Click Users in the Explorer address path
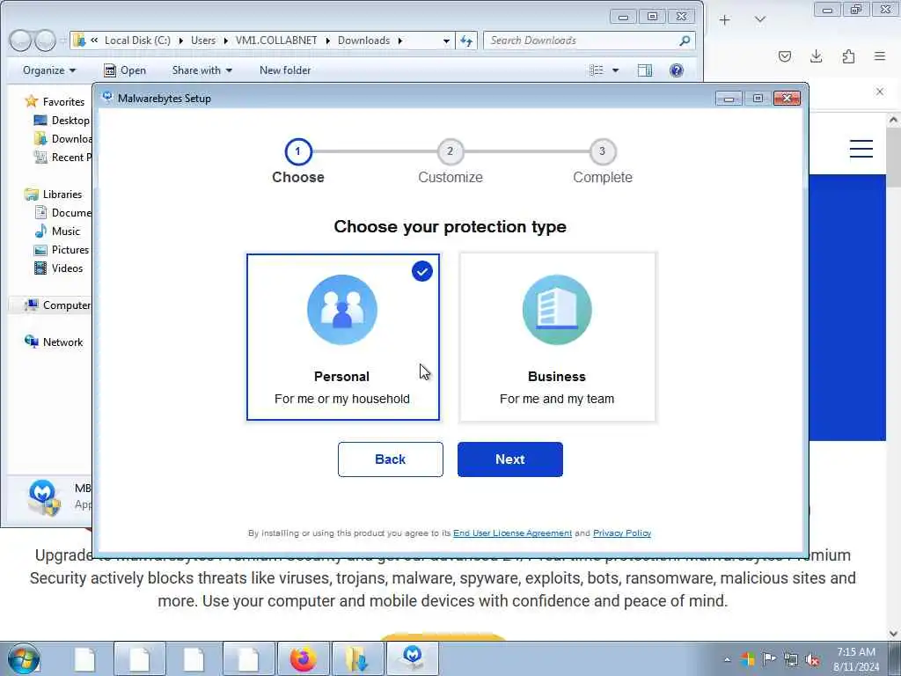 [203, 40]
